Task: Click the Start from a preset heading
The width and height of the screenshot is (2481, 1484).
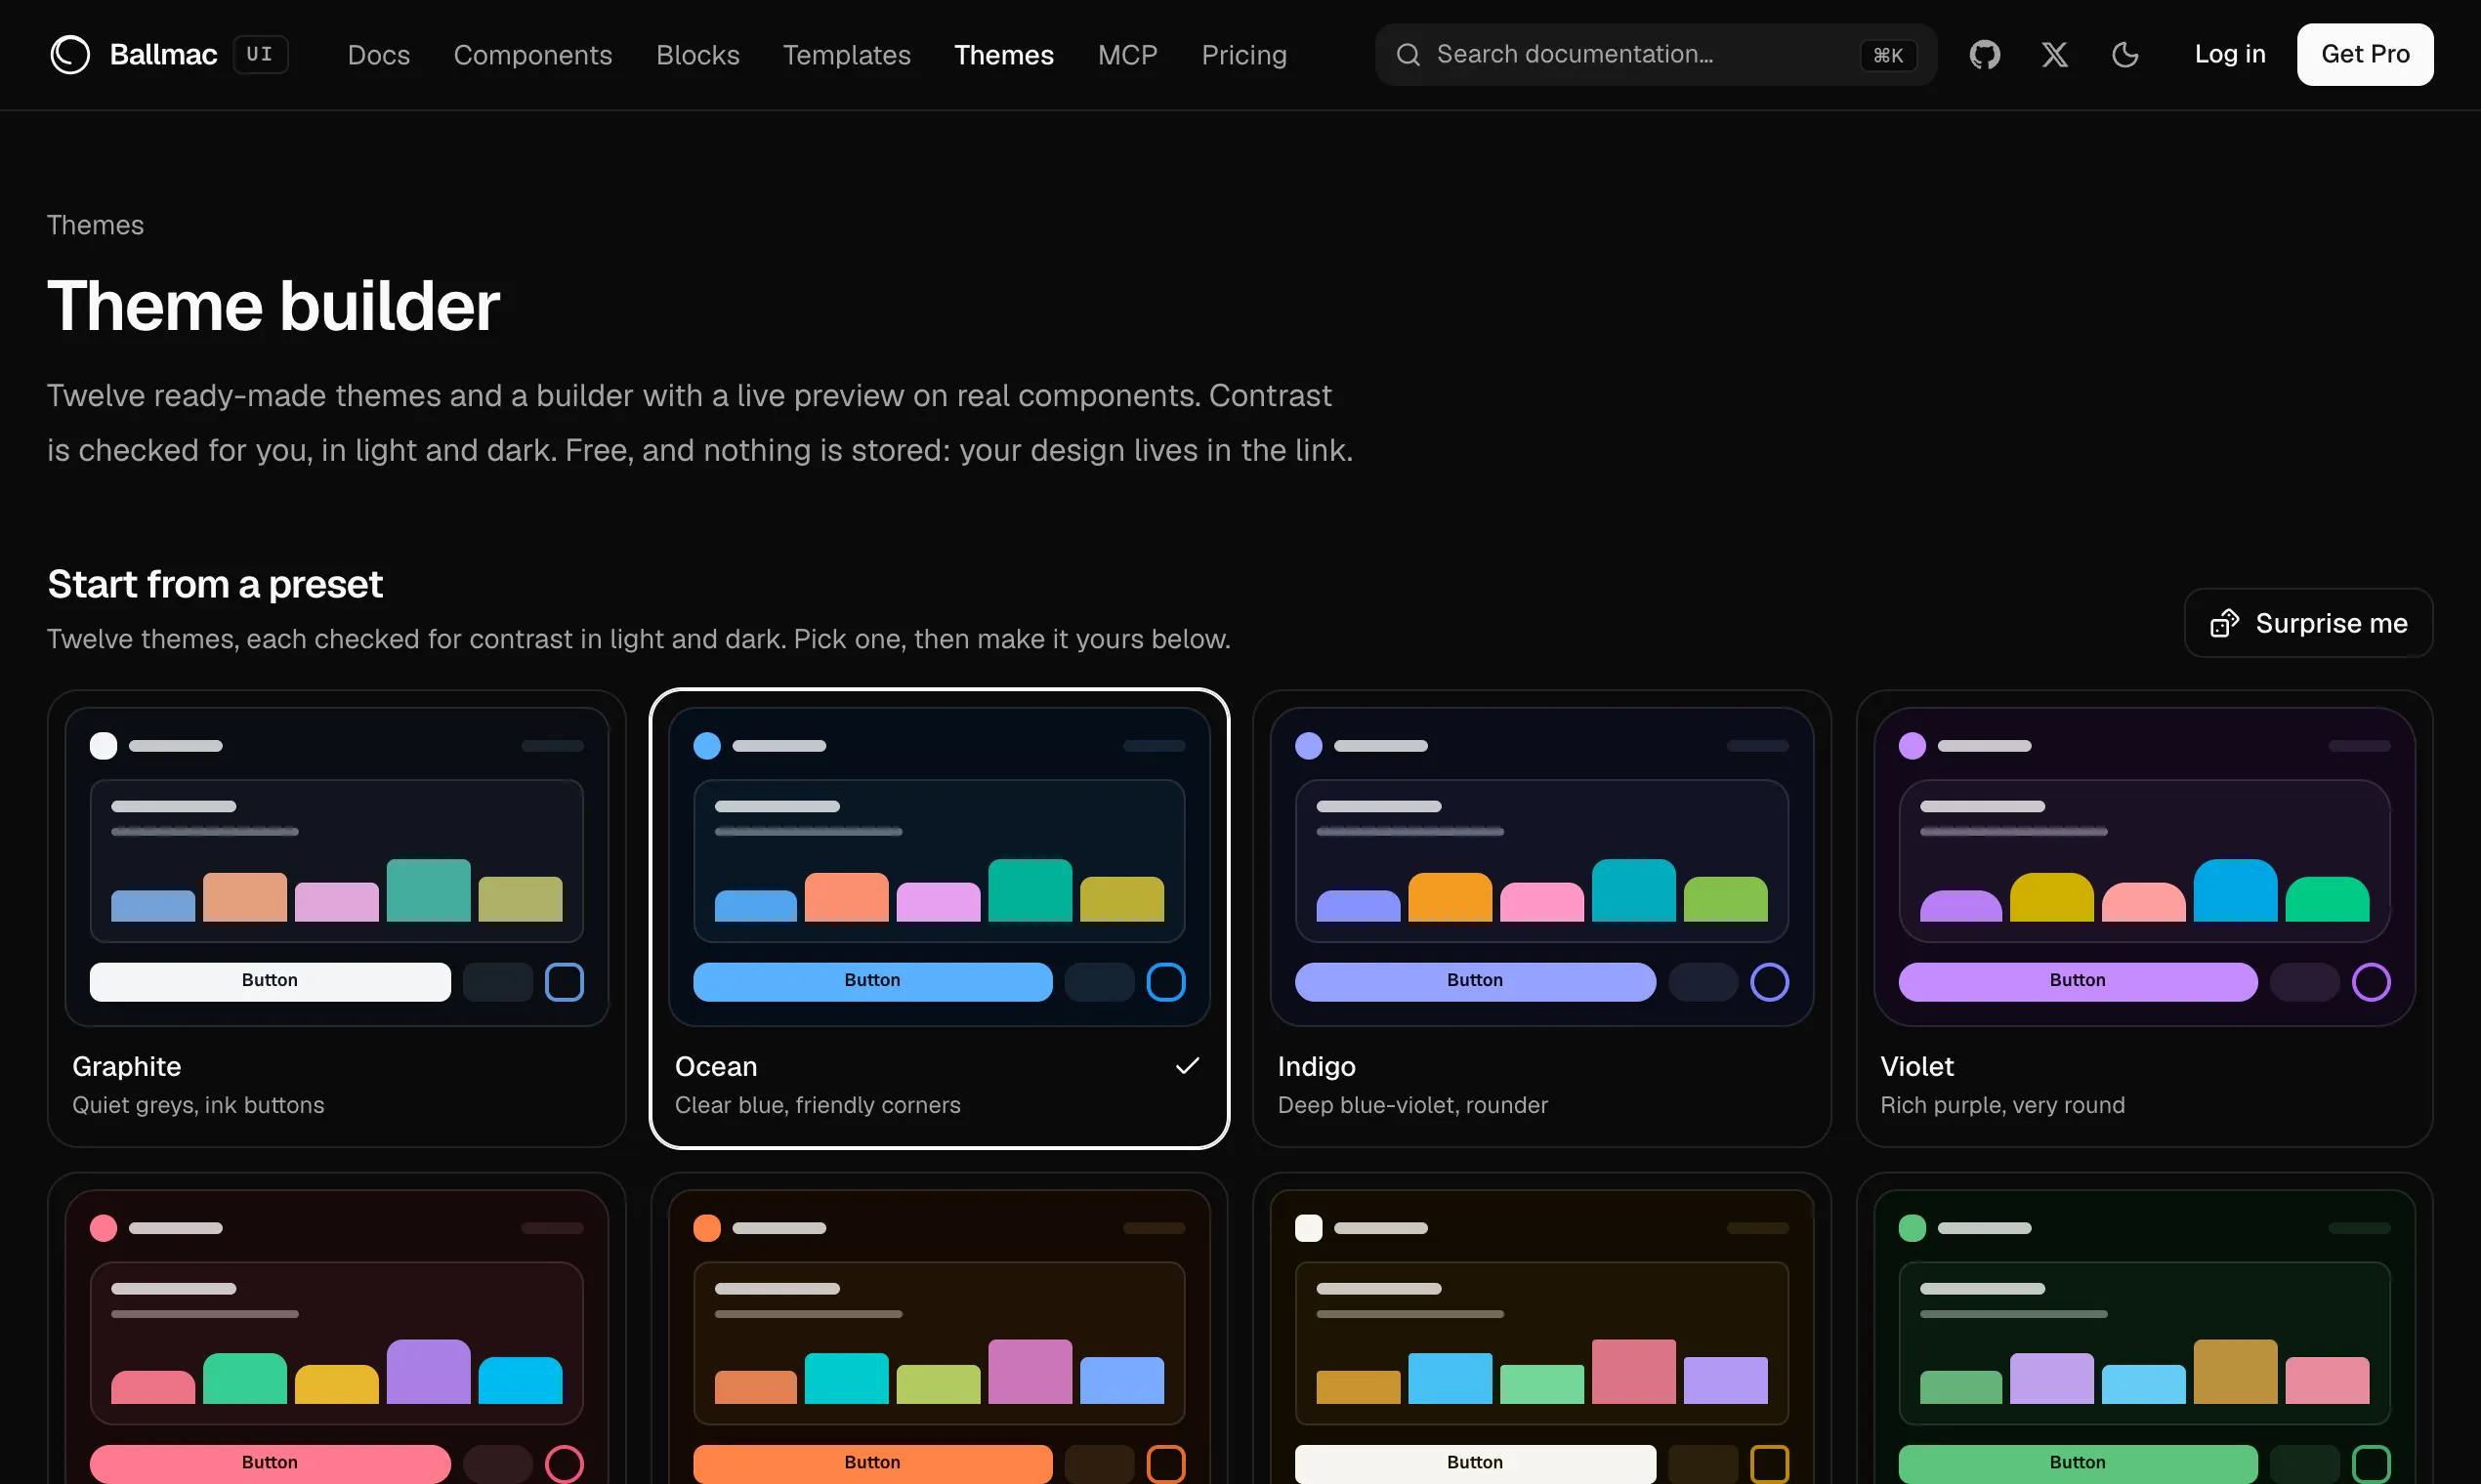Action: coord(215,584)
